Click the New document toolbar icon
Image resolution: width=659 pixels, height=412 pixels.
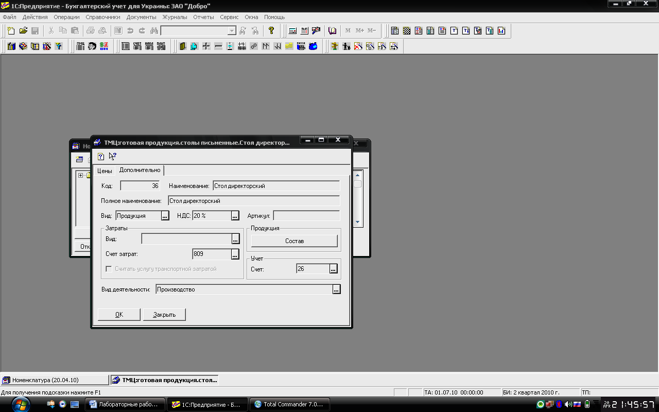pos(11,31)
